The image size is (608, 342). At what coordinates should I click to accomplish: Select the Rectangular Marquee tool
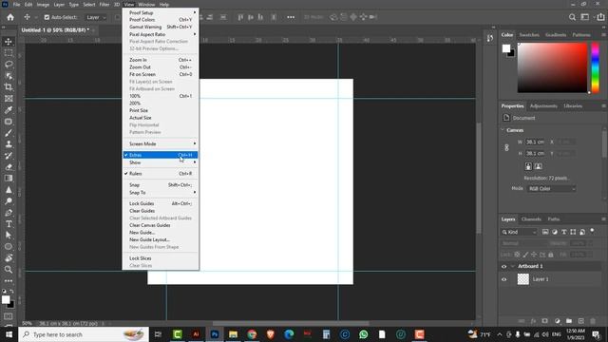[9, 53]
